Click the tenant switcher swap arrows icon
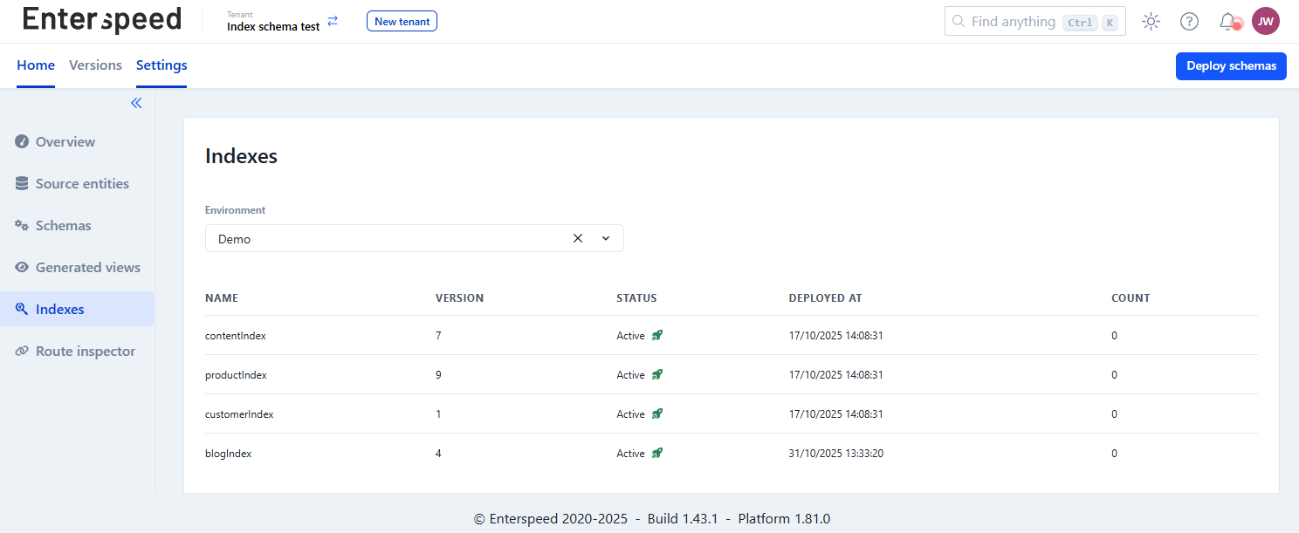This screenshot has width=1299, height=533. pos(333,21)
